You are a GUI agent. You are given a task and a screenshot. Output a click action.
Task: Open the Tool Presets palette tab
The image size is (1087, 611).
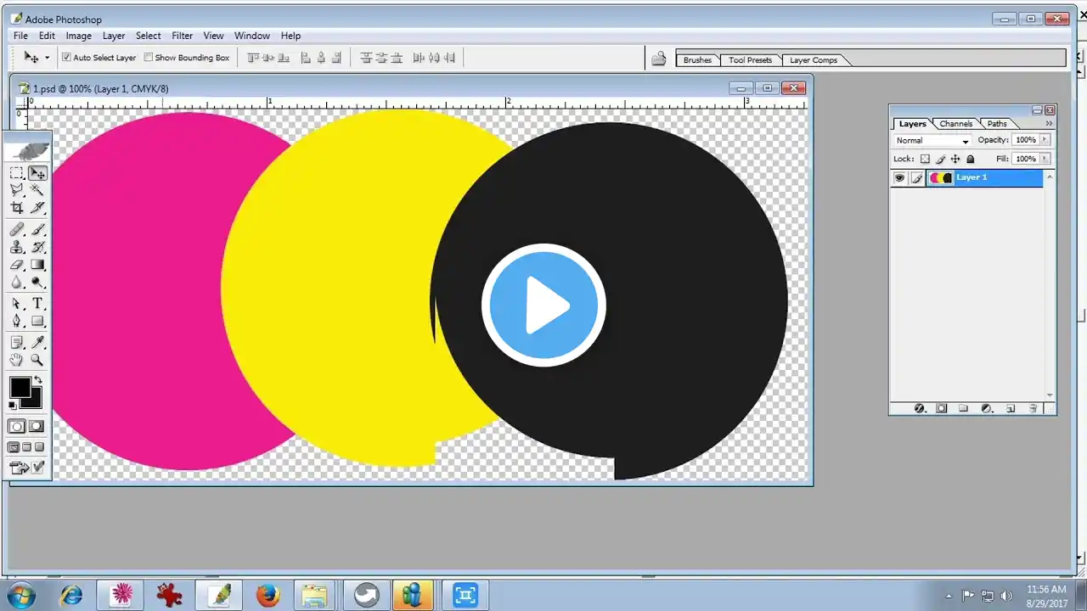(750, 60)
